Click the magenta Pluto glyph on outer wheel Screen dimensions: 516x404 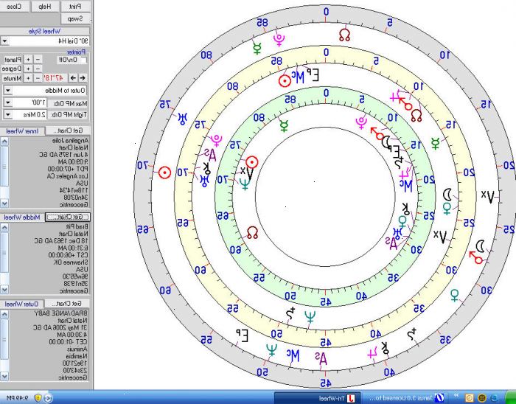(x=279, y=40)
